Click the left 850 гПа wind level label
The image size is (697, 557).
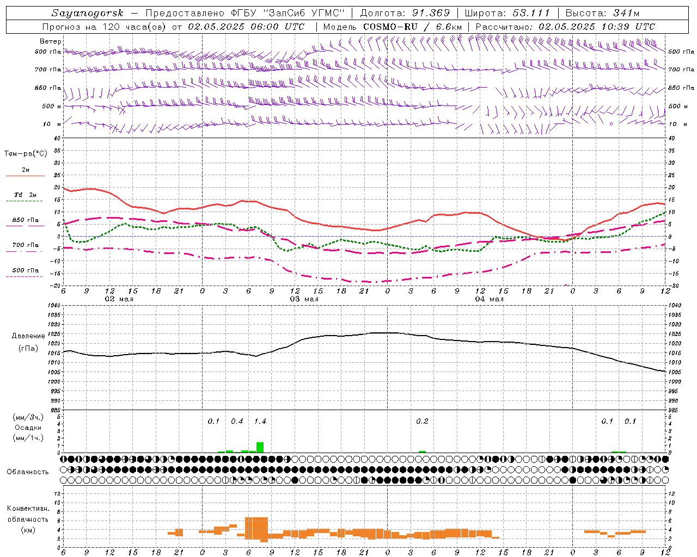click(x=48, y=88)
